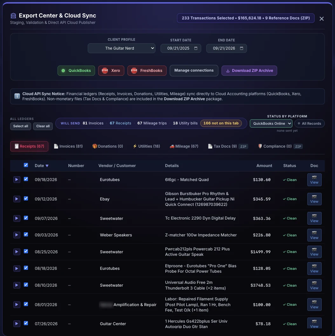The width and height of the screenshot is (335, 336).
Task: Uncheck the Eurotubes 09/18/2026 row checkbox
Action: 26,179
